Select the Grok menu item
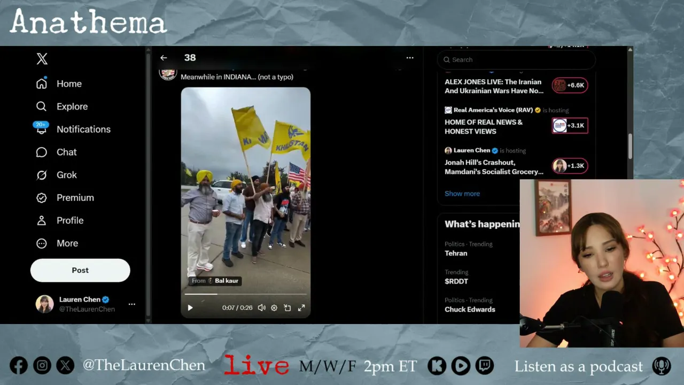Image resolution: width=684 pixels, height=385 pixels. tap(67, 175)
